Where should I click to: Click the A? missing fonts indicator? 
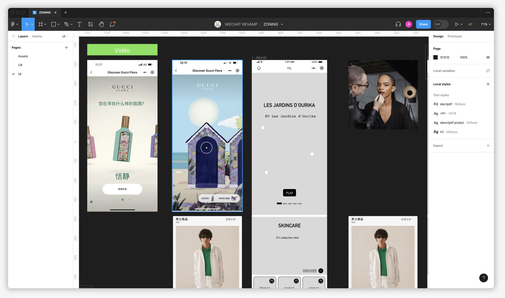click(x=470, y=24)
